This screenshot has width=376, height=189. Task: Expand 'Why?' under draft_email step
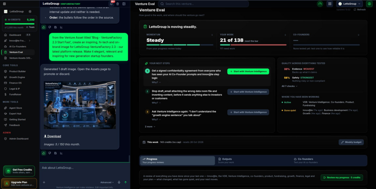156,103
